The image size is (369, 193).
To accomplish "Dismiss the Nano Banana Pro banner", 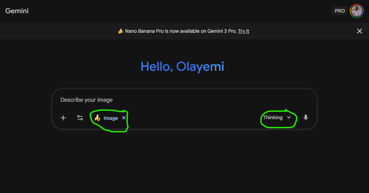I will pos(359,31).
